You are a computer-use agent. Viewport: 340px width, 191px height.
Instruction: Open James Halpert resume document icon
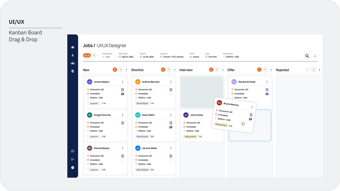[x=123, y=89]
